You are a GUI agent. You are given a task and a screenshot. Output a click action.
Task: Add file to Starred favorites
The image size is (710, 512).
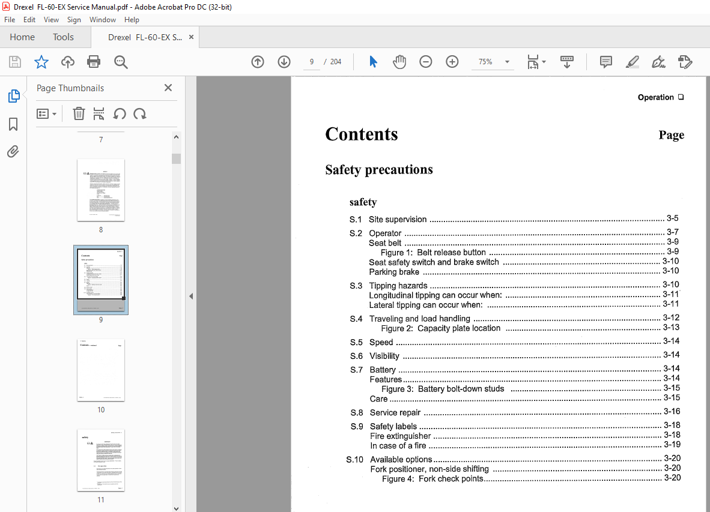(x=41, y=62)
